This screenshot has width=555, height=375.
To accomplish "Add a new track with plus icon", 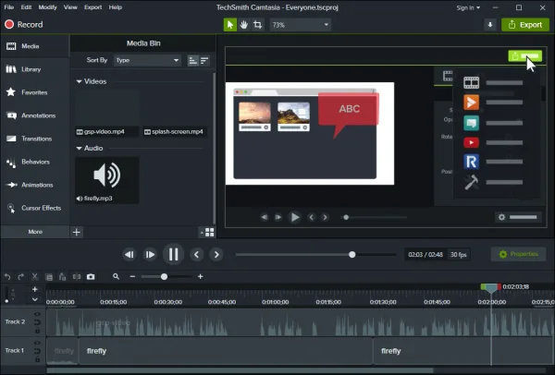I will pyautogui.click(x=35, y=289).
